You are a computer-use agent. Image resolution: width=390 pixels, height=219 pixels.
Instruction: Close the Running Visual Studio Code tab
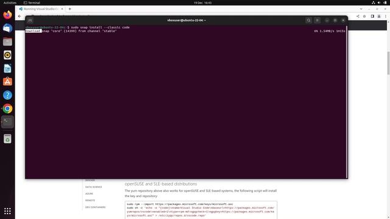(62, 9)
